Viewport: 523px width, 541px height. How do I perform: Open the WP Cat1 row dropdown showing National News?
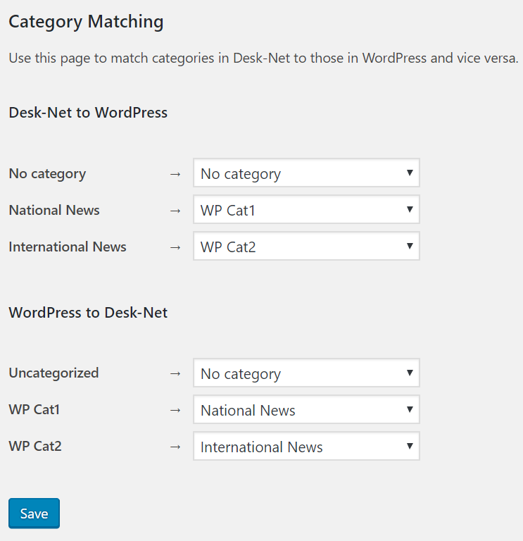pos(306,409)
